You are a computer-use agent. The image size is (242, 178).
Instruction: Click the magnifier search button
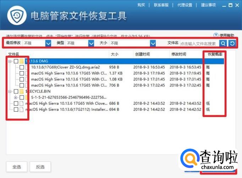tap(223, 43)
